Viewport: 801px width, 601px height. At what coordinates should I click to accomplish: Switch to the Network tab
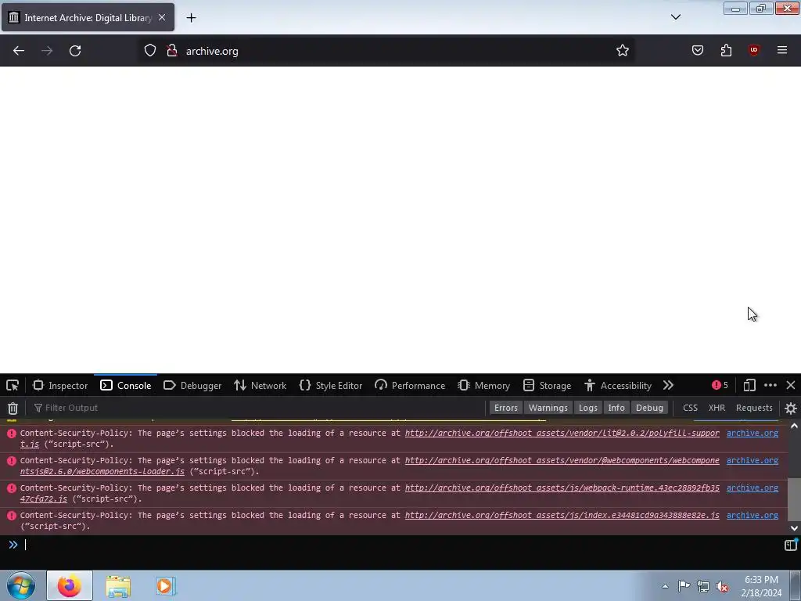point(260,385)
